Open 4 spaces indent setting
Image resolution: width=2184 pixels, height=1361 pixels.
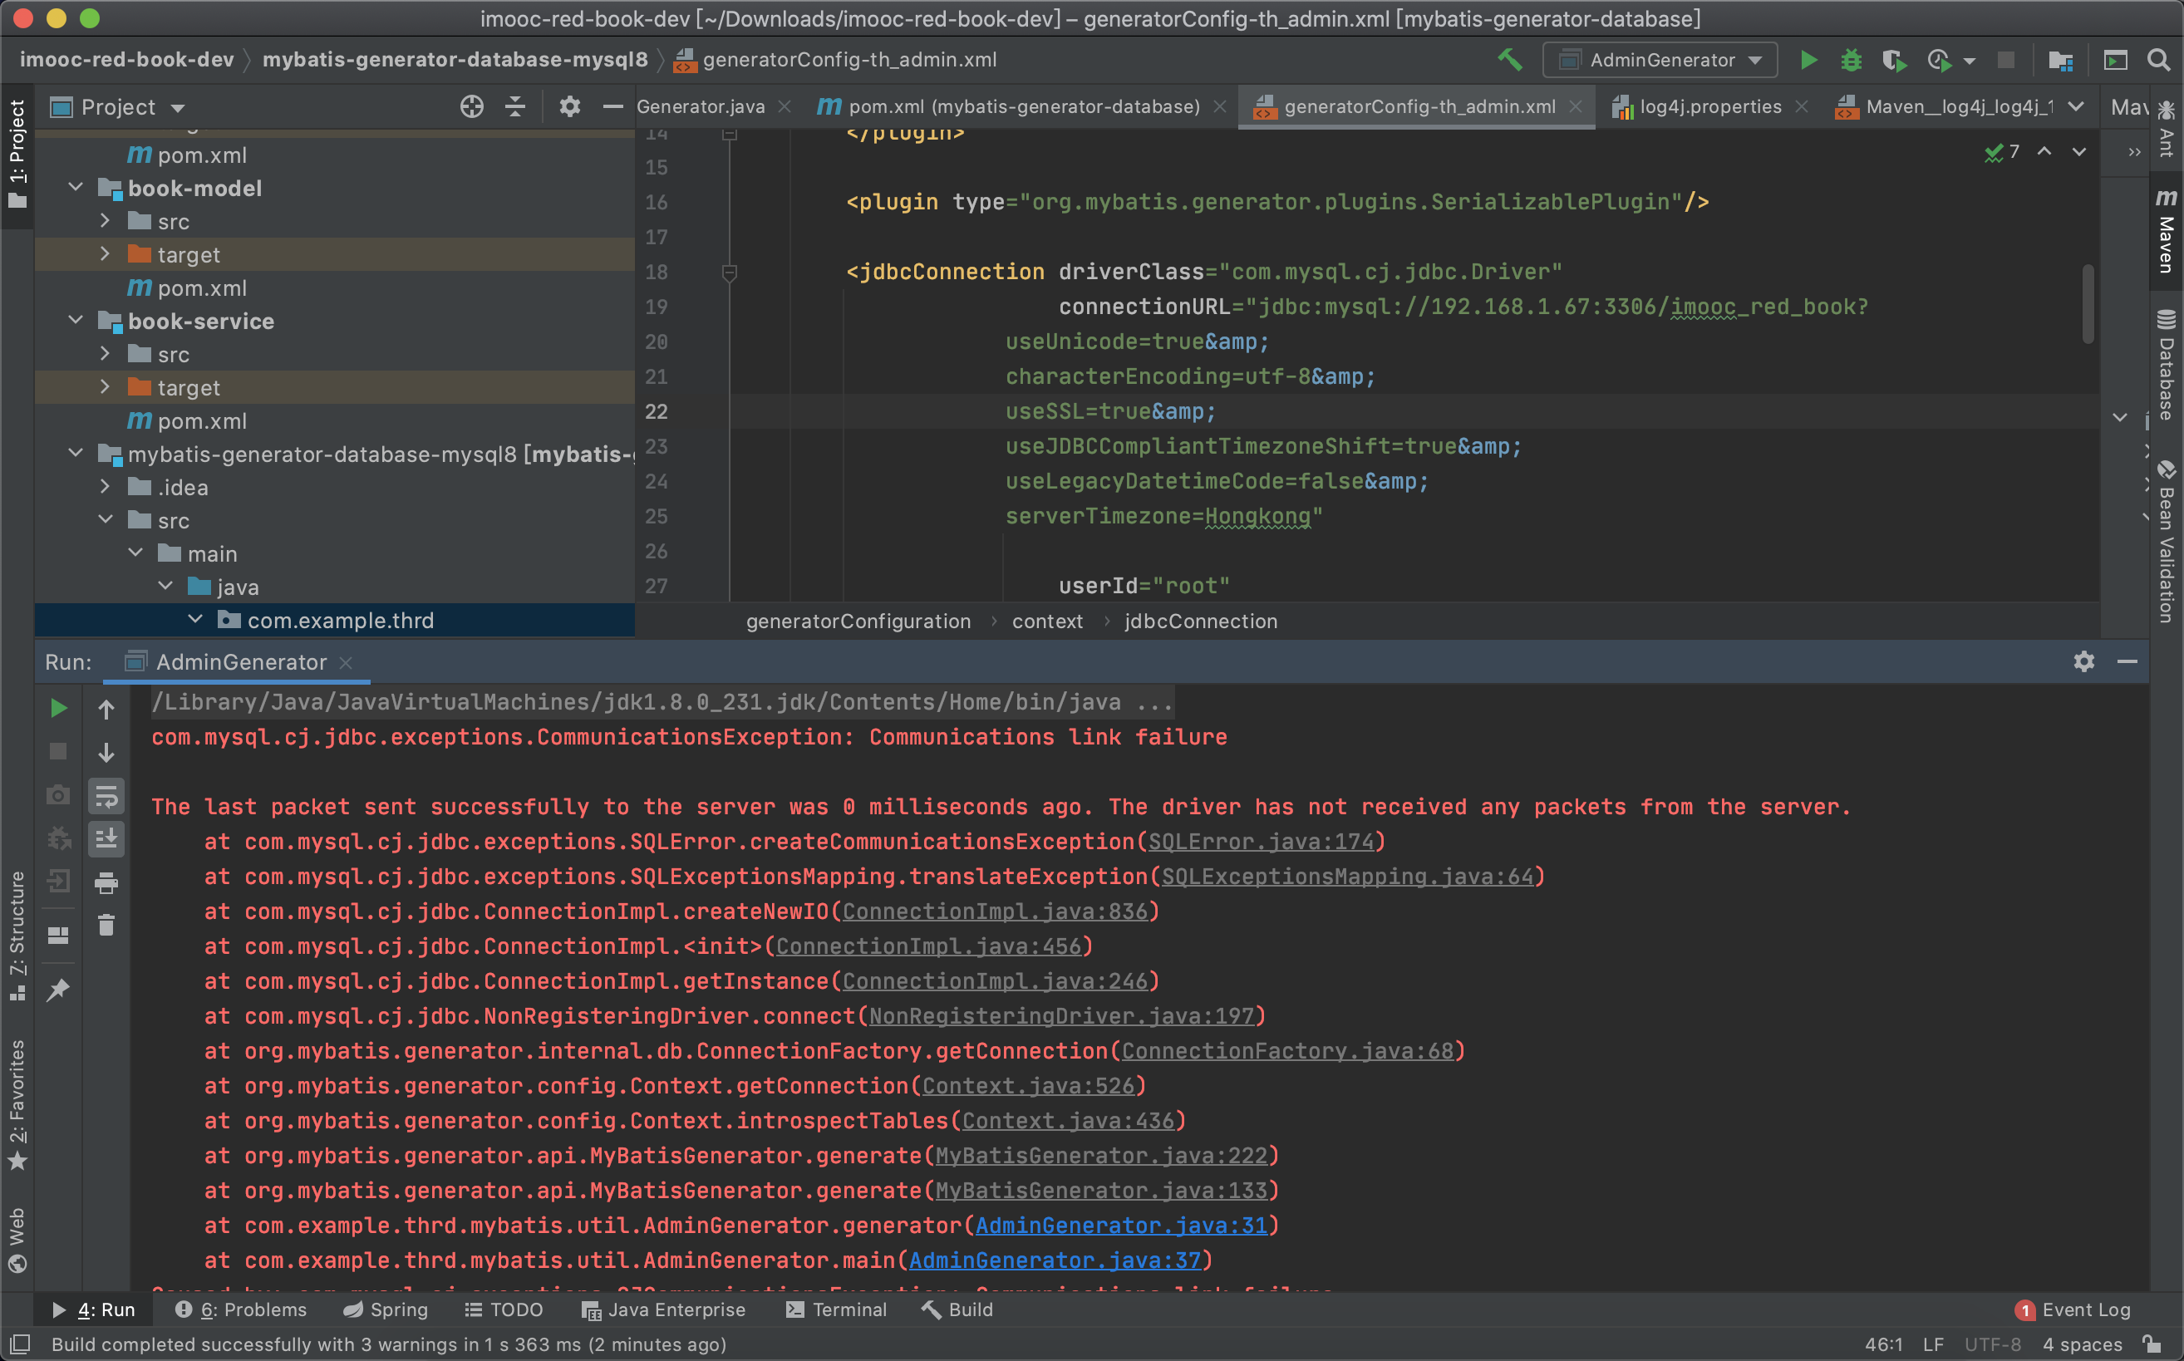point(2083,1344)
